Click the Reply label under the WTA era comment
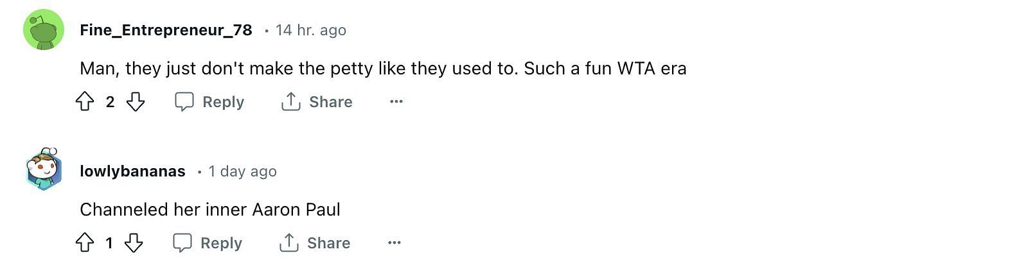Image resolution: width=1010 pixels, height=274 pixels. (223, 102)
